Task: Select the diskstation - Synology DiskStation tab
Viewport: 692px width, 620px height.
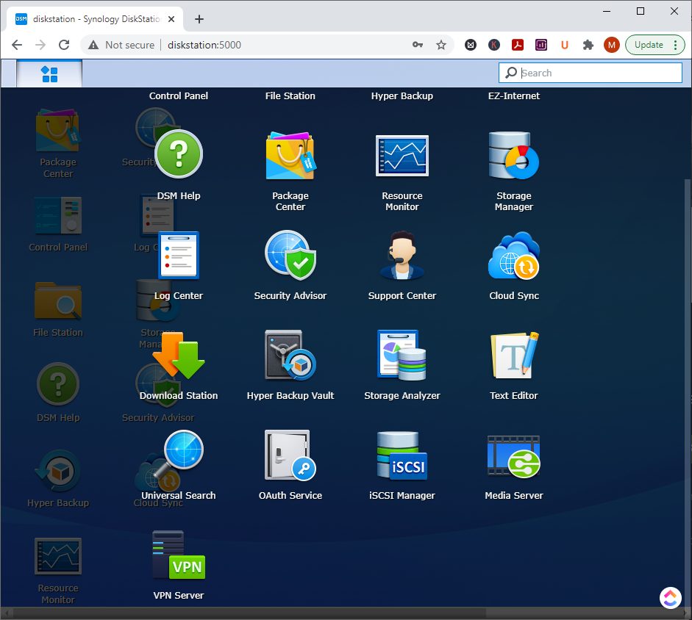Action: [x=95, y=19]
